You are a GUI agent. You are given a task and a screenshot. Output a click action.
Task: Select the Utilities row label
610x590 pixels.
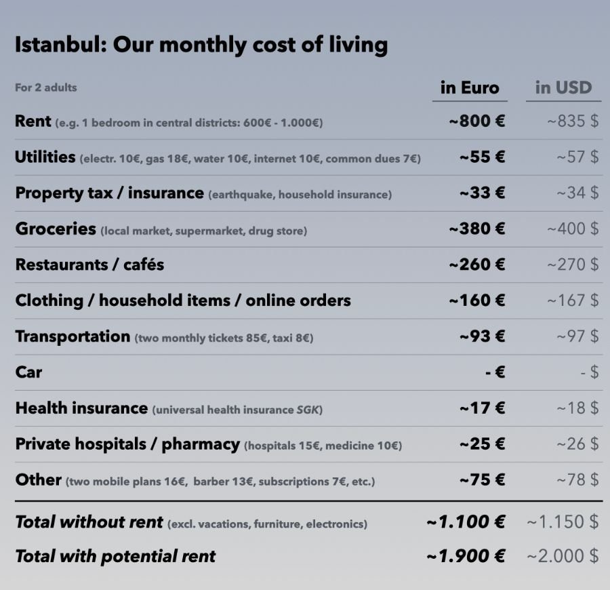[x=45, y=157]
